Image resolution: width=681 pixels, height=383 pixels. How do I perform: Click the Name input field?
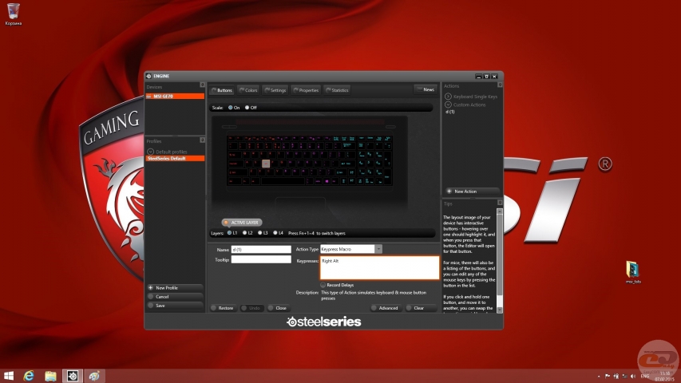261,249
